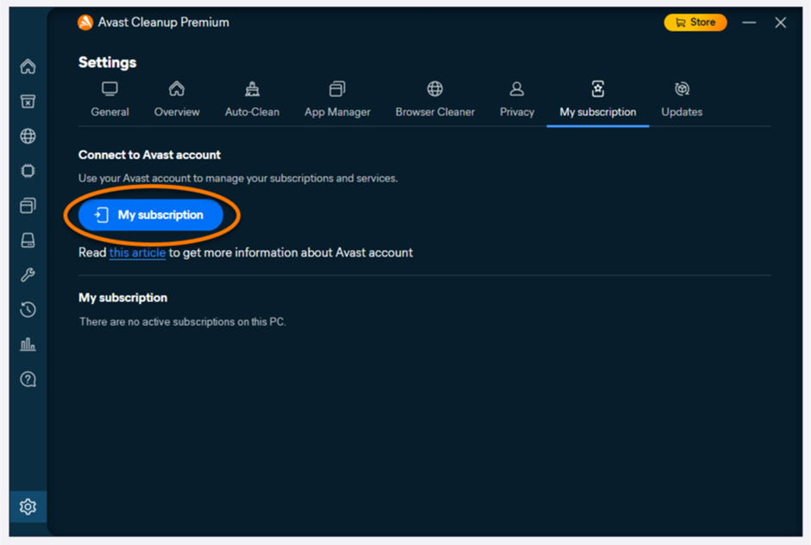Follow the 'this article' link
Viewport: 811px width, 545px height.
coord(137,253)
